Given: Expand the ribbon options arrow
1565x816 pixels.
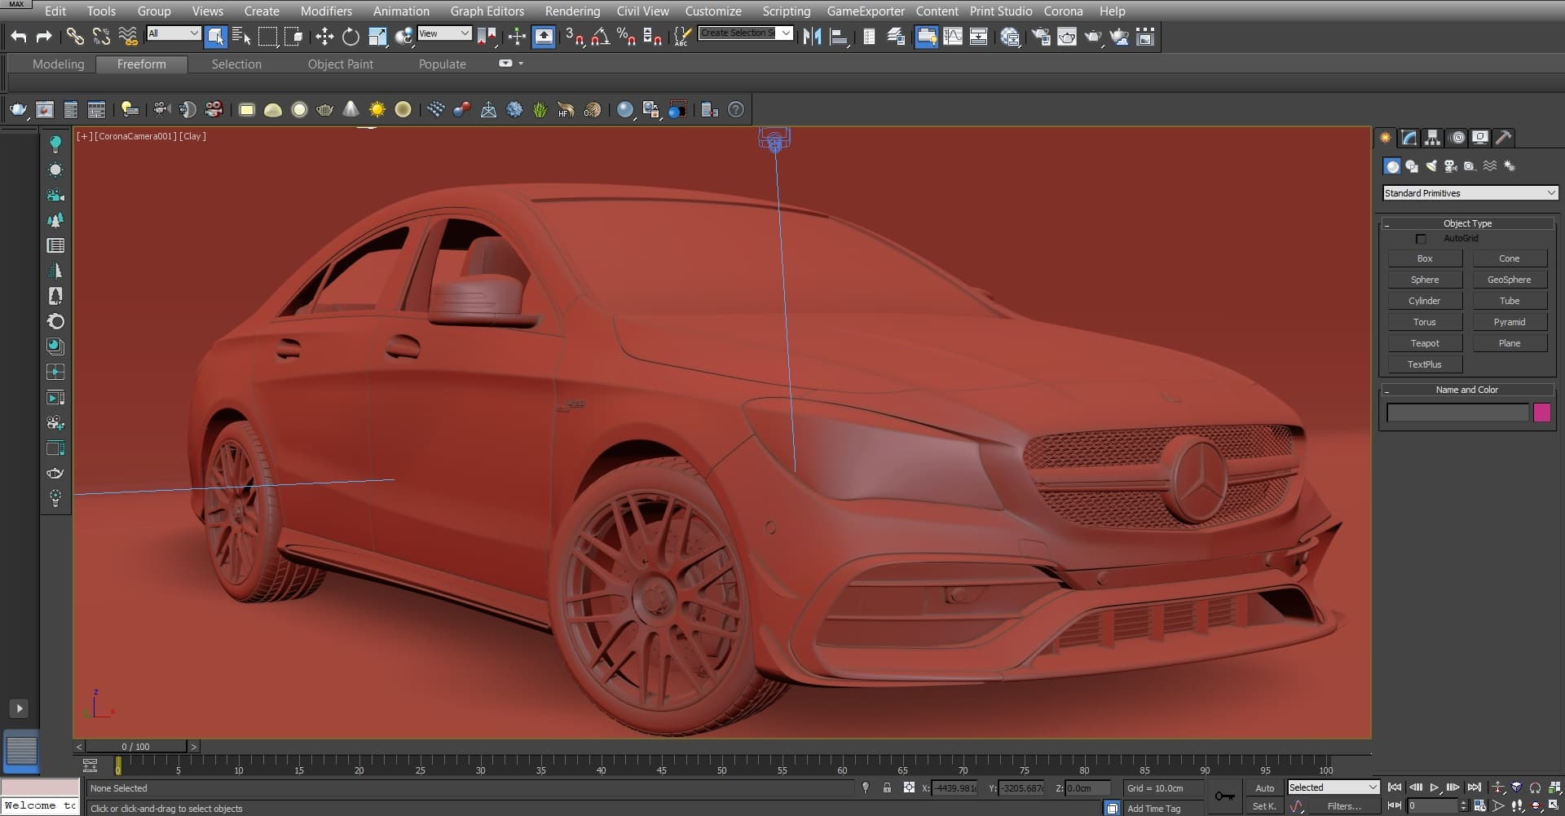Looking at the screenshot, I should coord(521,64).
